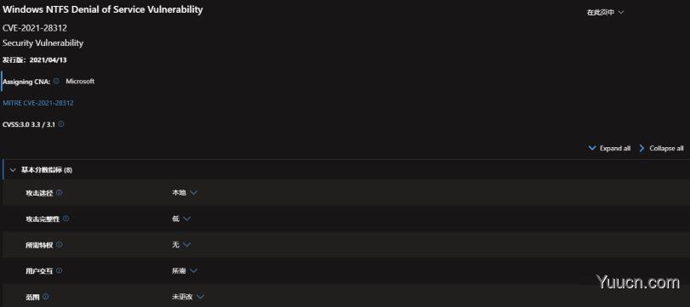This screenshot has height=307, width=690.
Task: Click info icon next to 用户交互
Action: click(60, 271)
